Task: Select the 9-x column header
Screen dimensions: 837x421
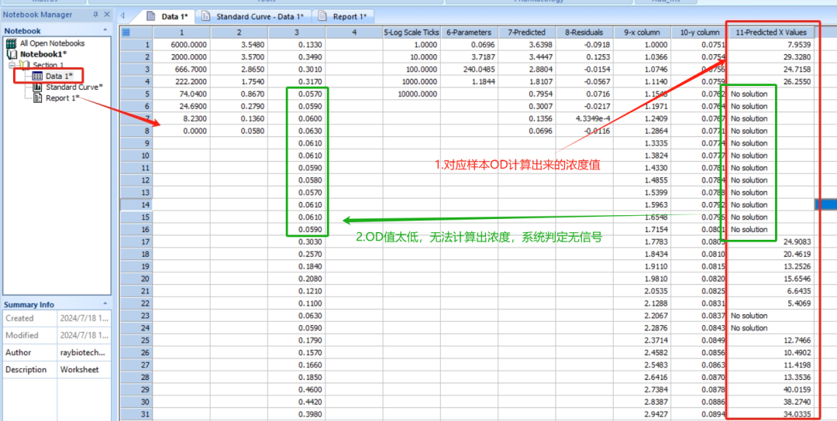Action: [642, 33]
